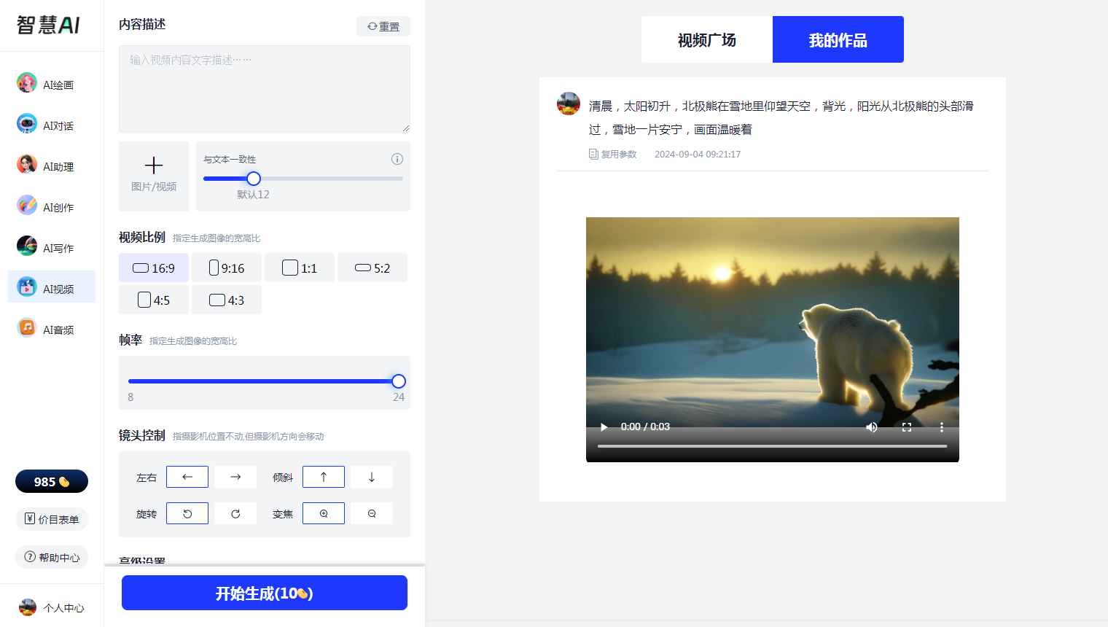Screen dimensions: 1108x627
Task: Open the AI对话 feature
Action: [27, 124]
